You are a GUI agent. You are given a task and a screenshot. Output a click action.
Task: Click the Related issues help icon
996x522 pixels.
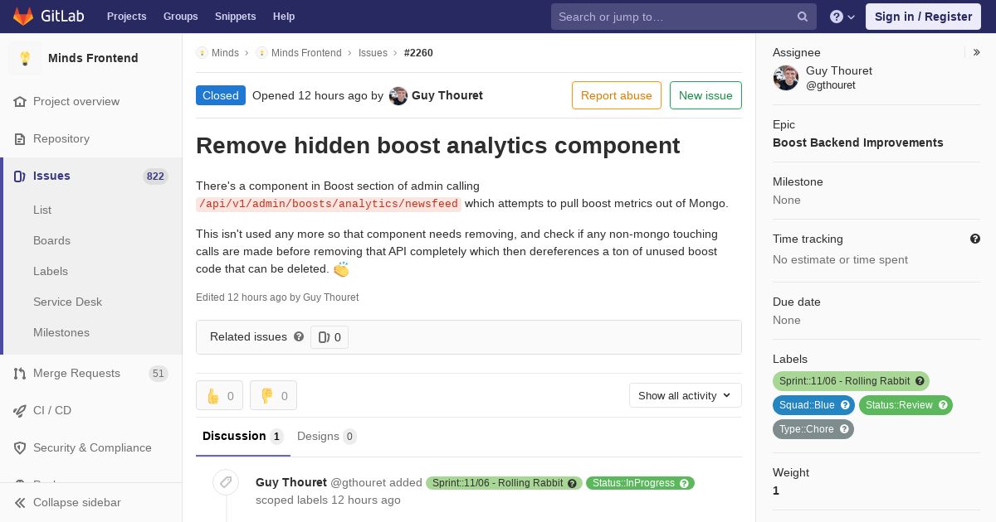pos(299,336)
